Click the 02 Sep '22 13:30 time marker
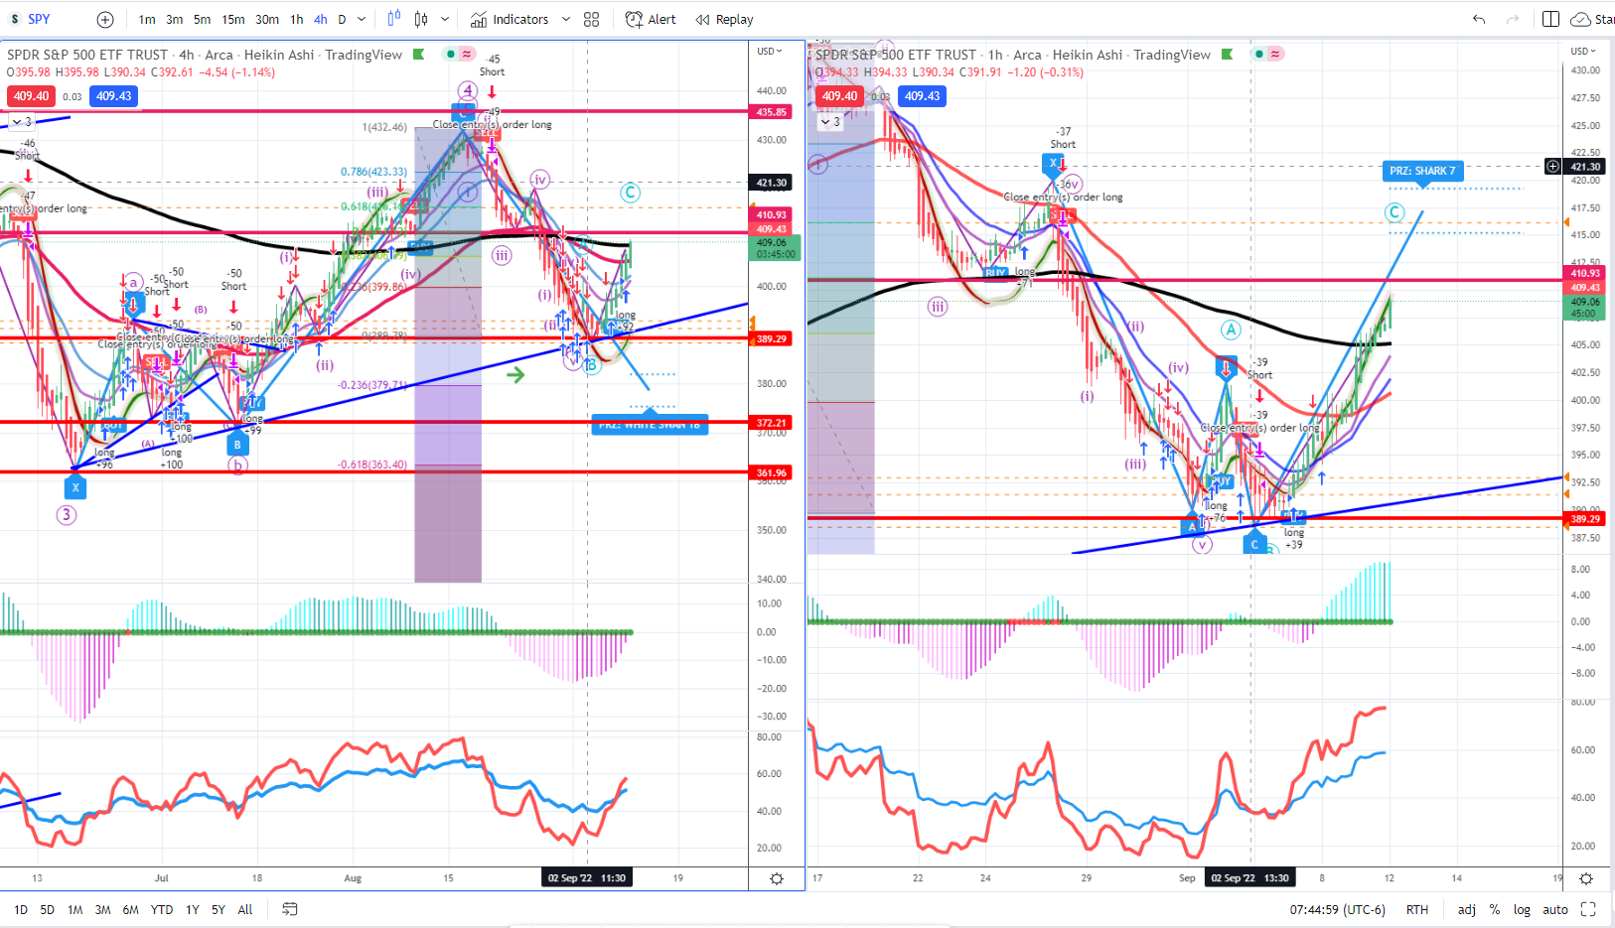Viewport: 1615px width, 928px height. click(1249, 878)
